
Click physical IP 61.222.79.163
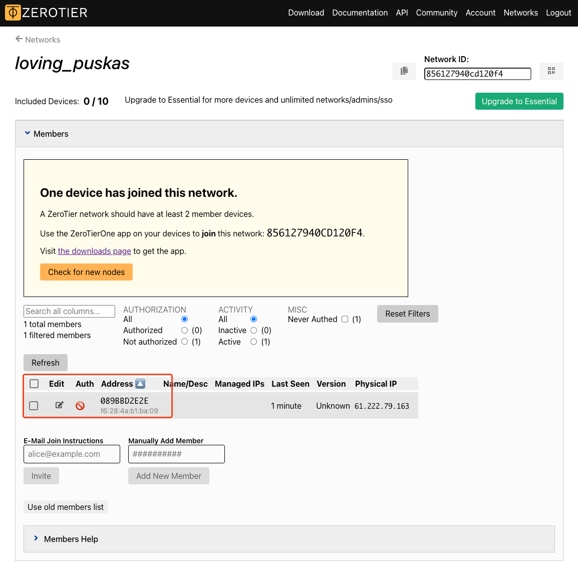382,406
